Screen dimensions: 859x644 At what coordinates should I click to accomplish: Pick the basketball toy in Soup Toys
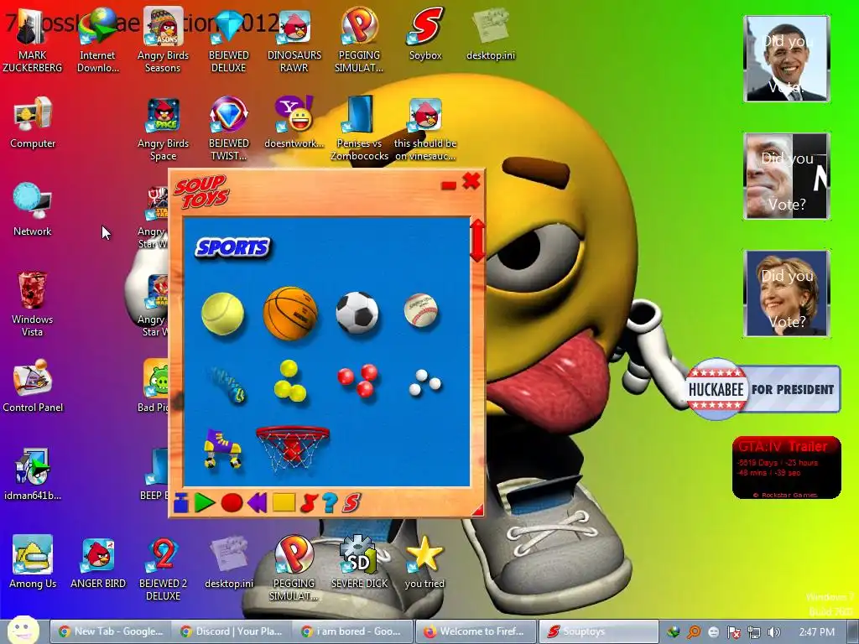click(x=290, y=314)
